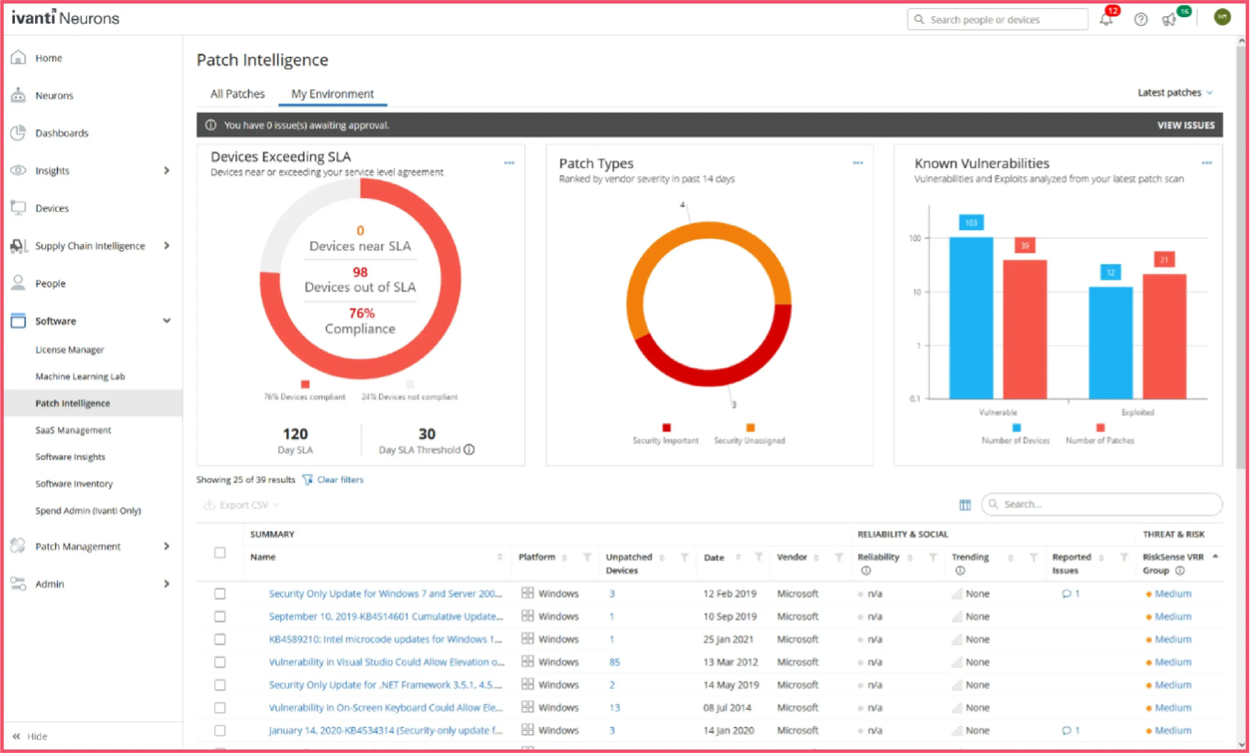The width and height of the screenshot is (1252, 753).
Task: Click VIEW ISSUES in the banner
Action: 1186,125
